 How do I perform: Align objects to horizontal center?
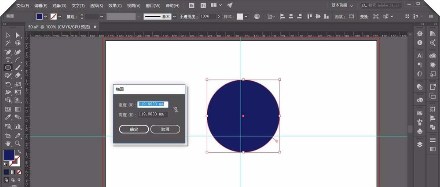point(291,17)
